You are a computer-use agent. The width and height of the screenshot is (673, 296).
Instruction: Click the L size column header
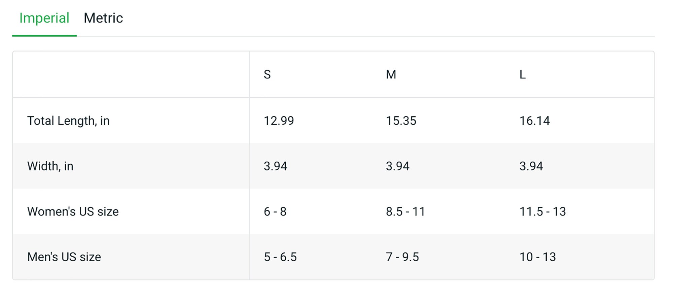pos(523,74)
